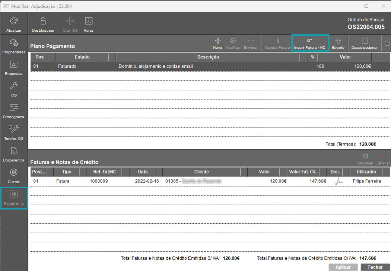Click Mandar Faturar arrow icon

278,41
